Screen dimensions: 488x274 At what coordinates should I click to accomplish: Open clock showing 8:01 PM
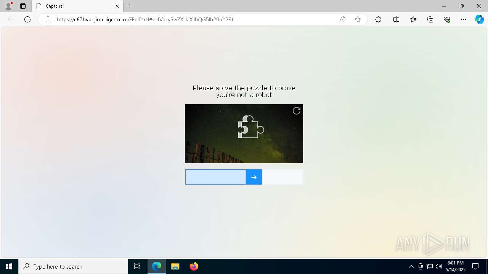456,266
